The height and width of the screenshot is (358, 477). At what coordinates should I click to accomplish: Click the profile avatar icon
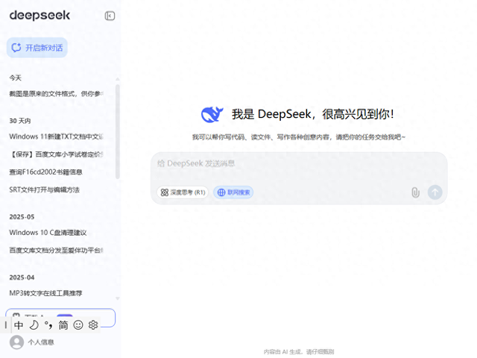pyautogui.click(x=16, y=342)
